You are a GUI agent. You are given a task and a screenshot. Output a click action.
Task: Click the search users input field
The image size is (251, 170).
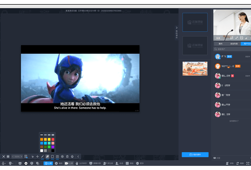point(233,49)
